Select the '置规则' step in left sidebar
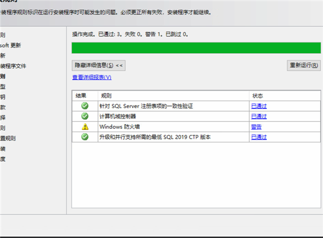The image size is (323, 238). coord(8,138)
